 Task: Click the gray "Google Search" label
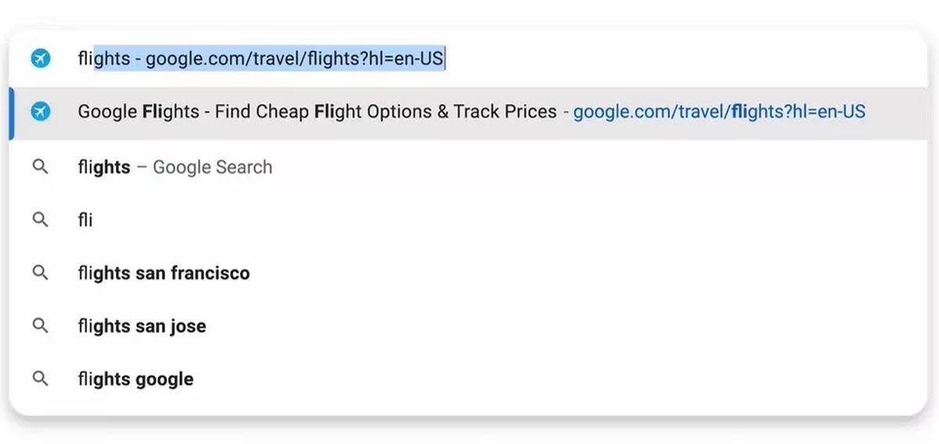(x=212, y=167)
